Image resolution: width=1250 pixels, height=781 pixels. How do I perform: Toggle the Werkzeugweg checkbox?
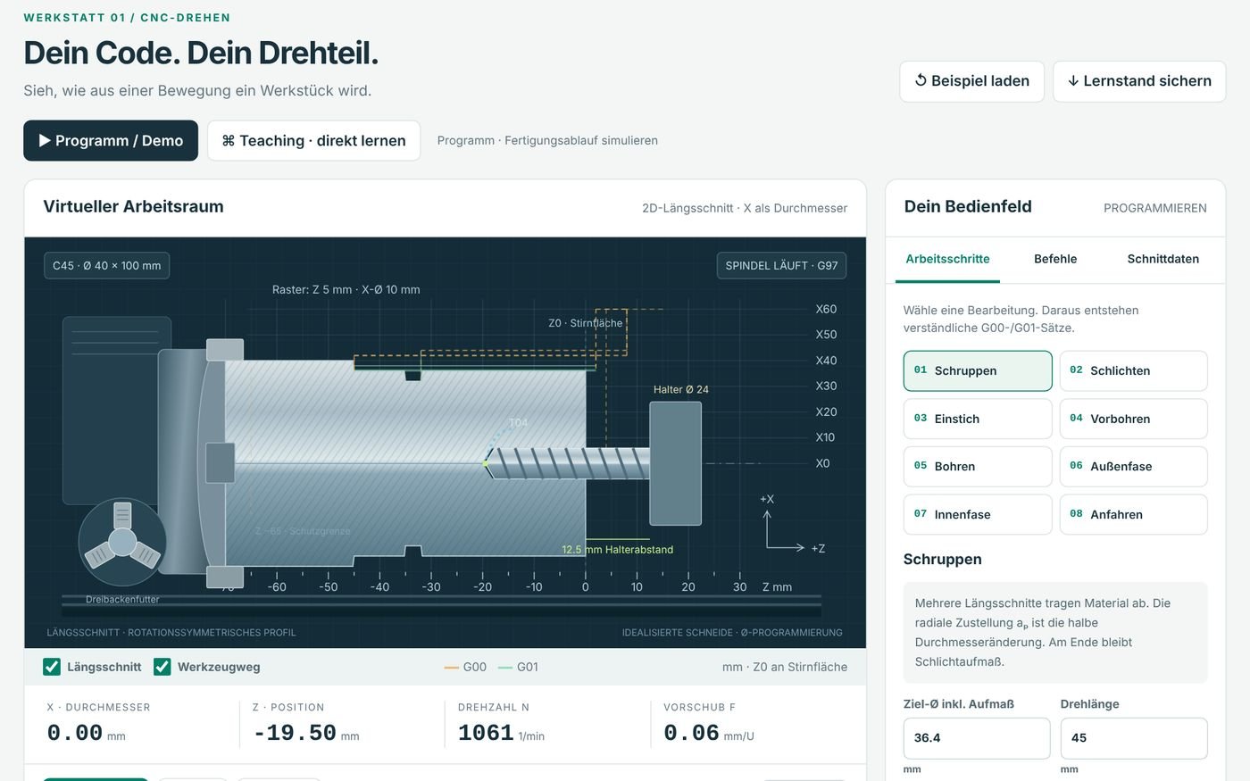[162, 667]
